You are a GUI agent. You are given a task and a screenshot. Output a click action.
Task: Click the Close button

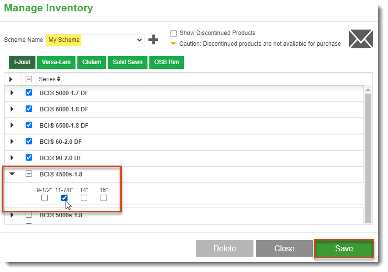click(284, 248)
